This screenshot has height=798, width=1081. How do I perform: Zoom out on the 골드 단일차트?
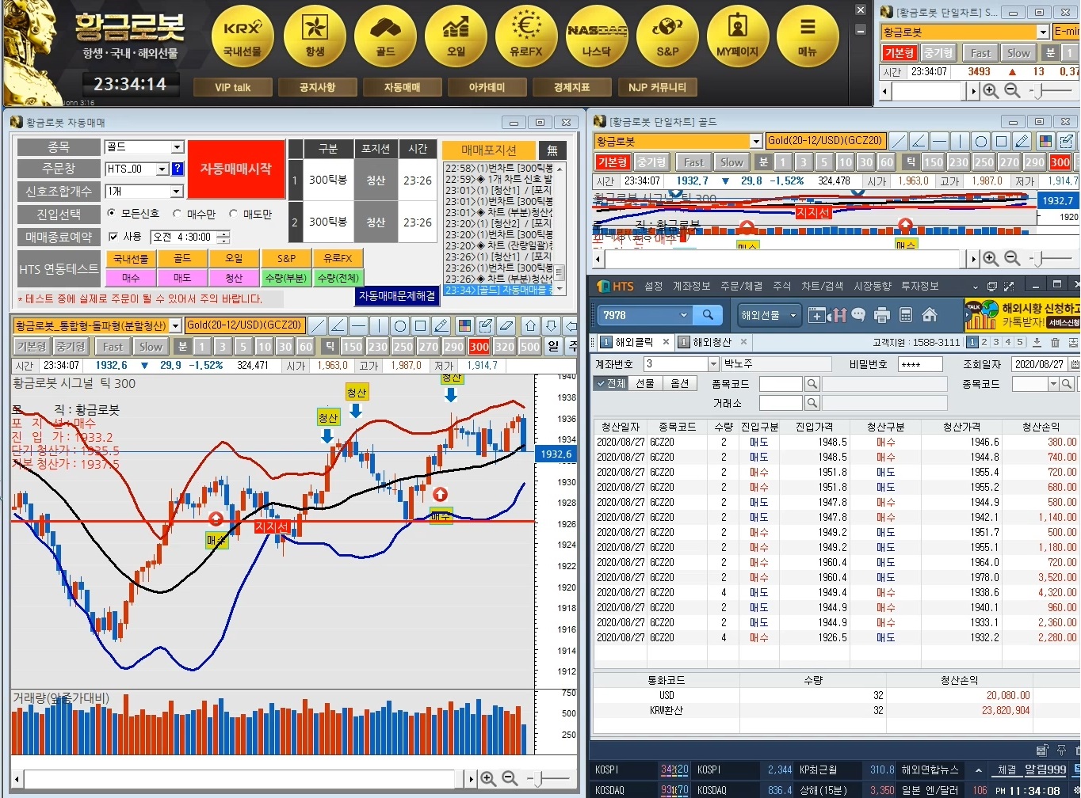tap(1012, 258)
